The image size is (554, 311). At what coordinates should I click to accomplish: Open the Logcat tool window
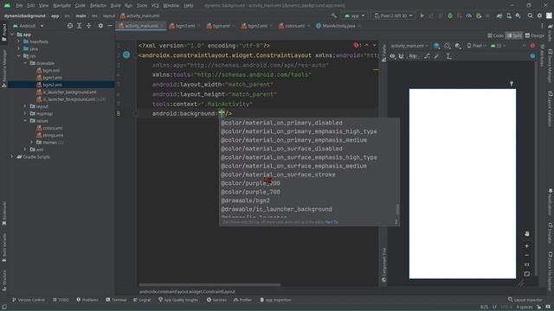[x=142, y=300]
